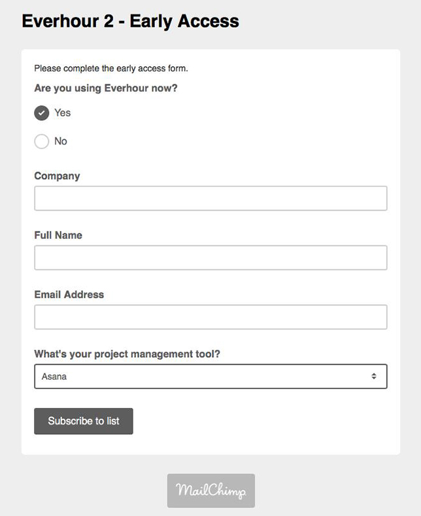Viewport: 421px width, 516px height.
Task: Open the project management tool dropdown
Action: click(210, 376)
